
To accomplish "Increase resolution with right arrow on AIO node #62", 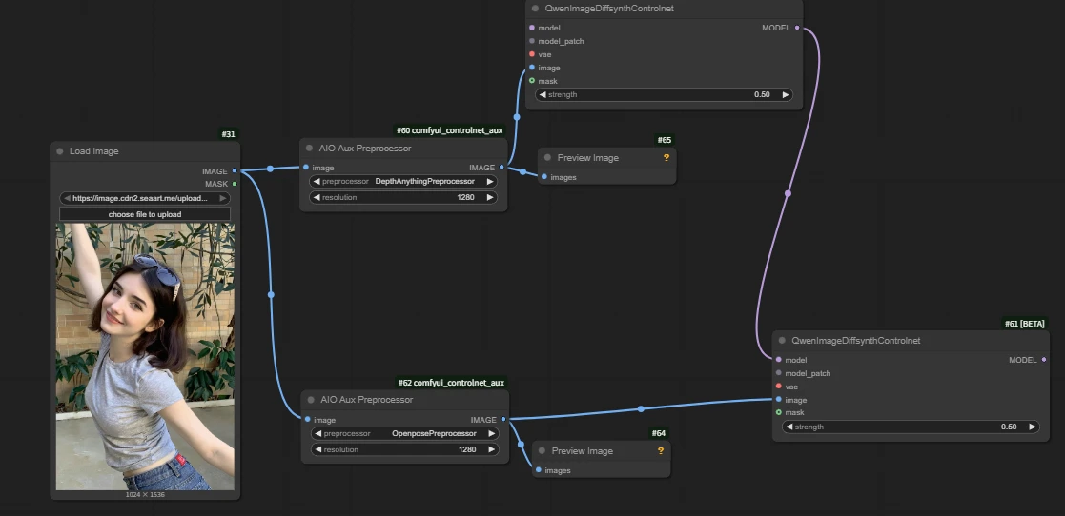I will click(492, 449).
